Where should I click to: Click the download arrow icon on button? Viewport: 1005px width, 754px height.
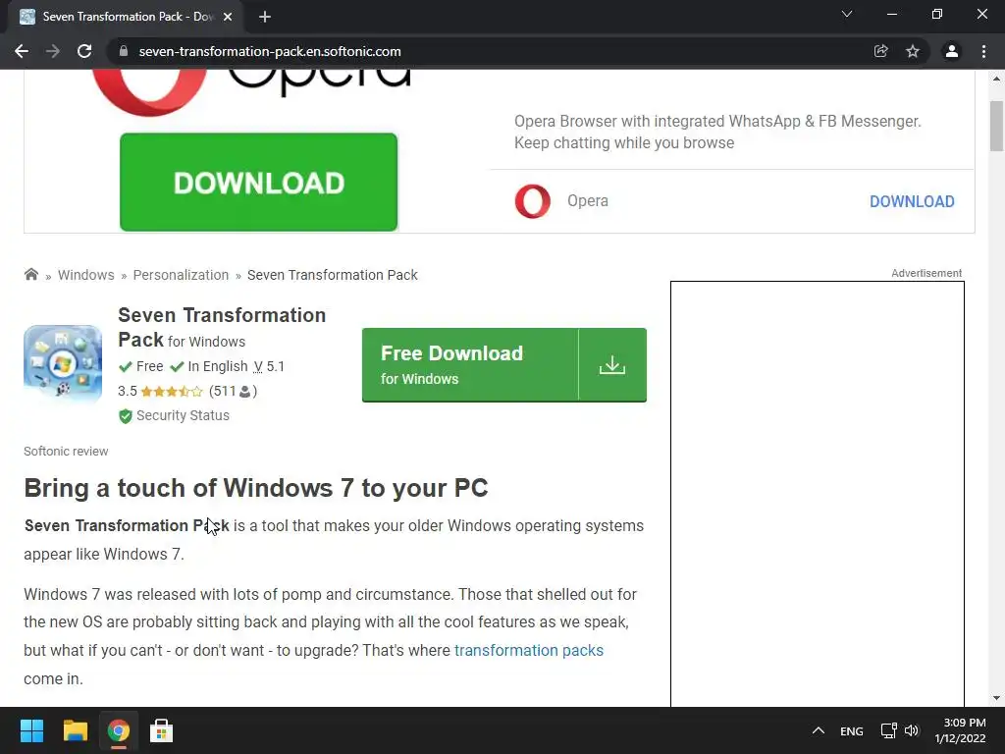coord(612,365)
